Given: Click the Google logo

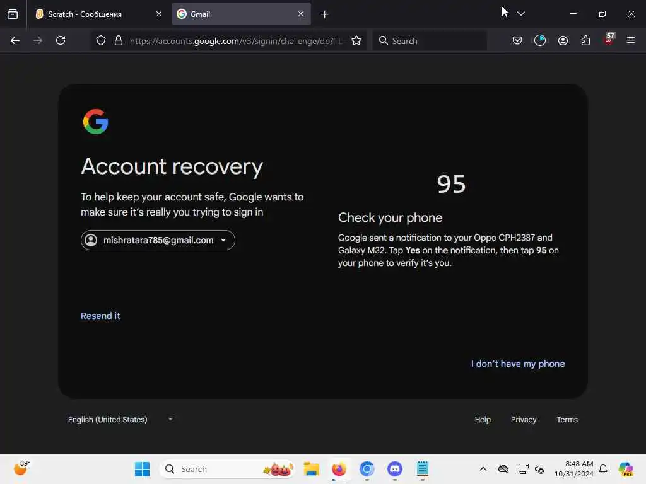Looking at the screenshot, I should (x=96, y=122).
